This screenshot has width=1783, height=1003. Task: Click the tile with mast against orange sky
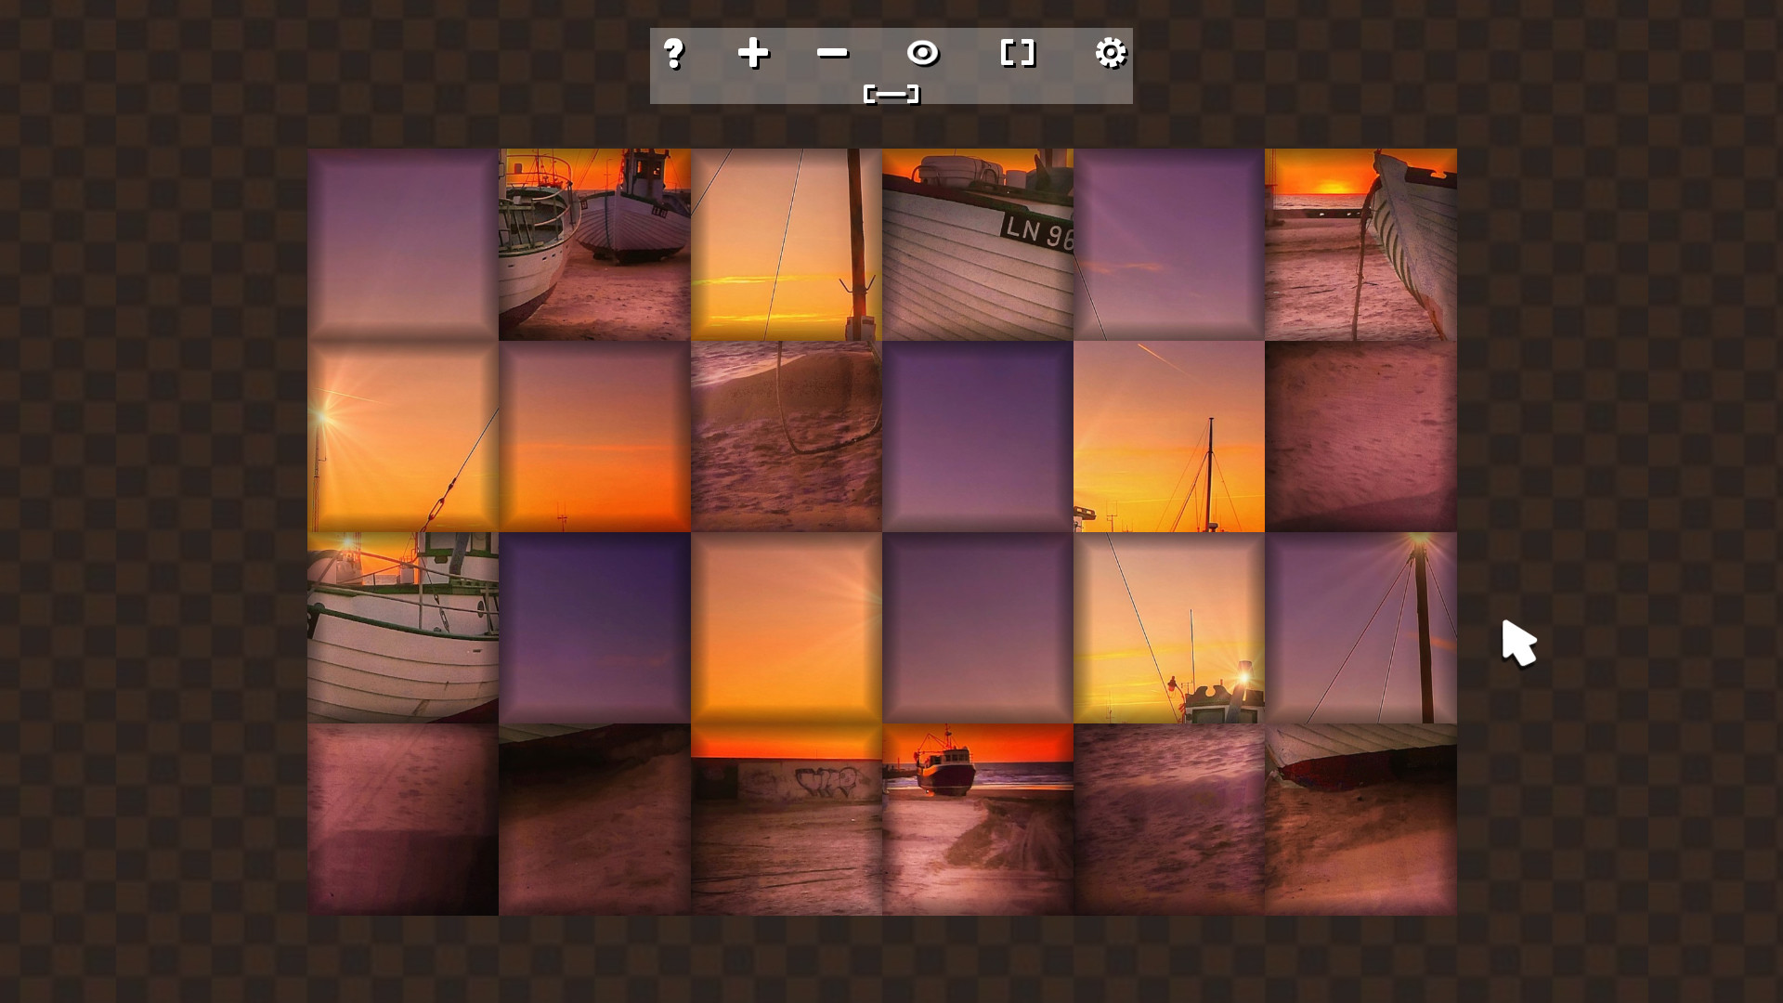click(1169, 436)
